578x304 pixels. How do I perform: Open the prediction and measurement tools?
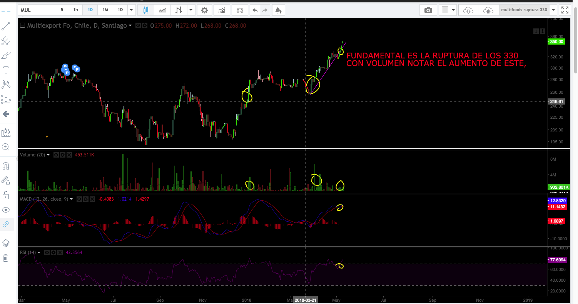tap(6, 99)
